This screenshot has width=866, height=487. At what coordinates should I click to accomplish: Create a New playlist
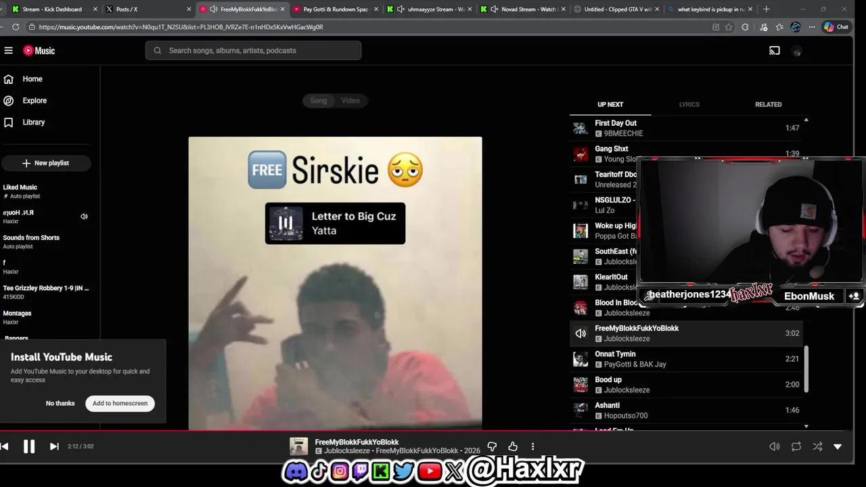coord(45,163)
